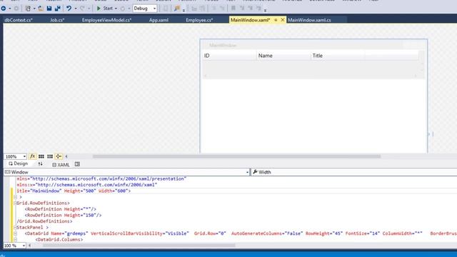The height and width of the screenshot is (257, 457).
Task: Click the Save All icon
Action: click(58, 9)
